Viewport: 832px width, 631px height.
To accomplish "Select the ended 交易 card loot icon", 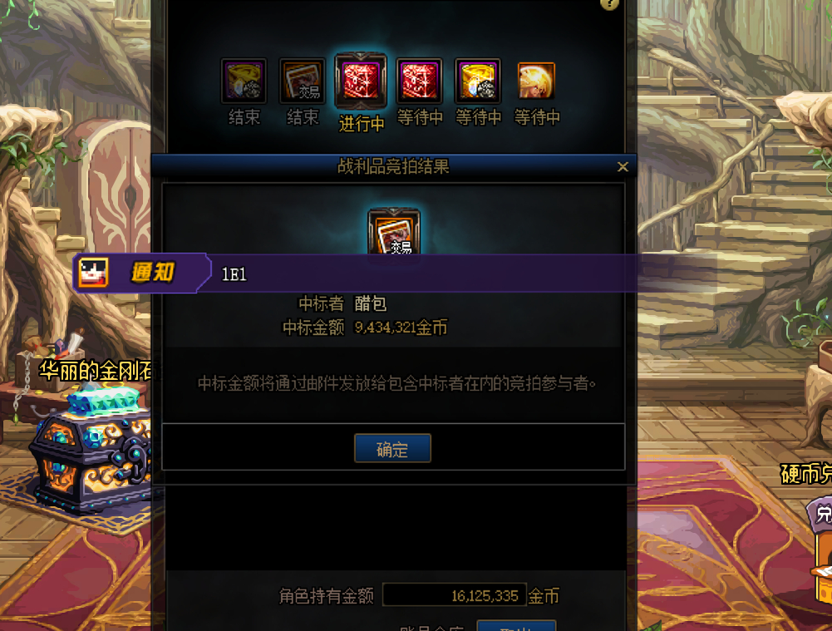I will (303, 81).
